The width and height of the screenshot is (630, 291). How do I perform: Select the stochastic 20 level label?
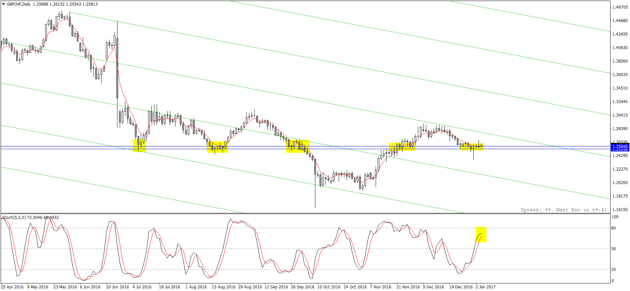pyautogui.click(x=614, y=269)
